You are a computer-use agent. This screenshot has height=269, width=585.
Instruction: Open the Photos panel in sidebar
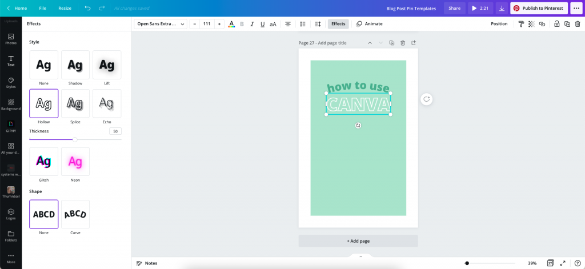11,39
